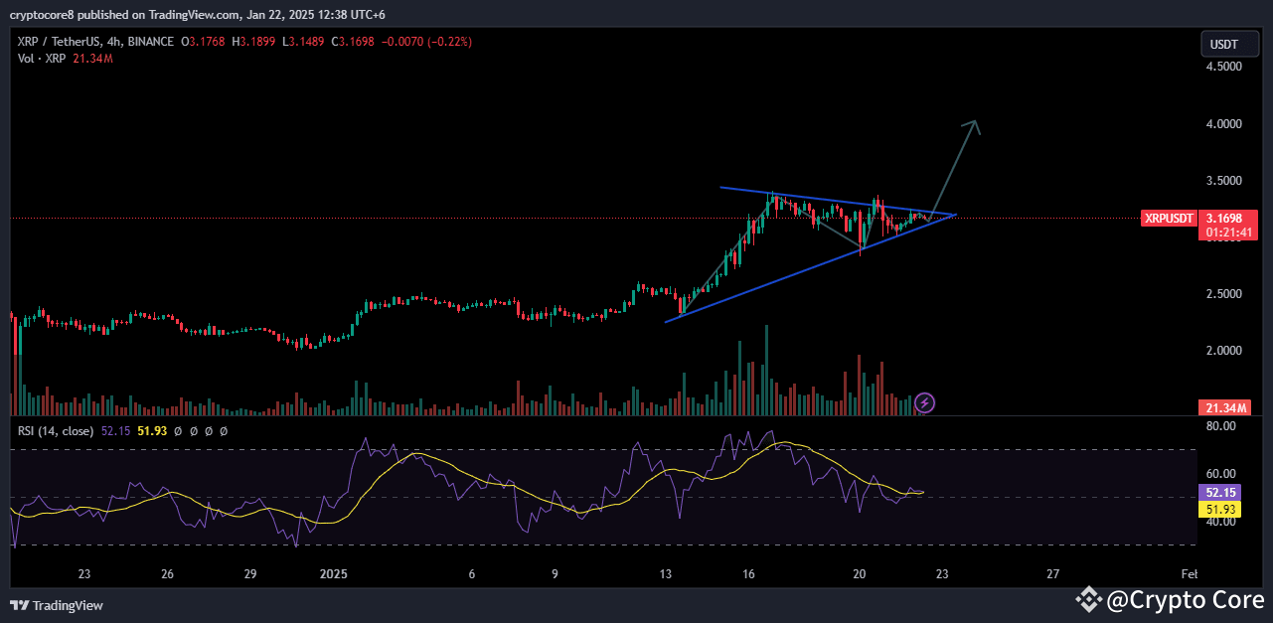Click the 21.34M volume value beside Vol label

pyautogui.click(x=92, y=59)
